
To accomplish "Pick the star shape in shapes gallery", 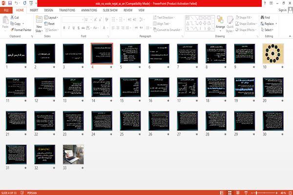I will pos(209,29).
